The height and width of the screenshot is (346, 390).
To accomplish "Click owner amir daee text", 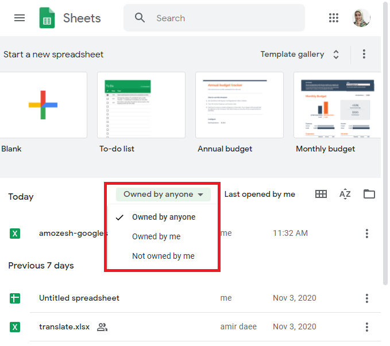I will pos(238,326).
